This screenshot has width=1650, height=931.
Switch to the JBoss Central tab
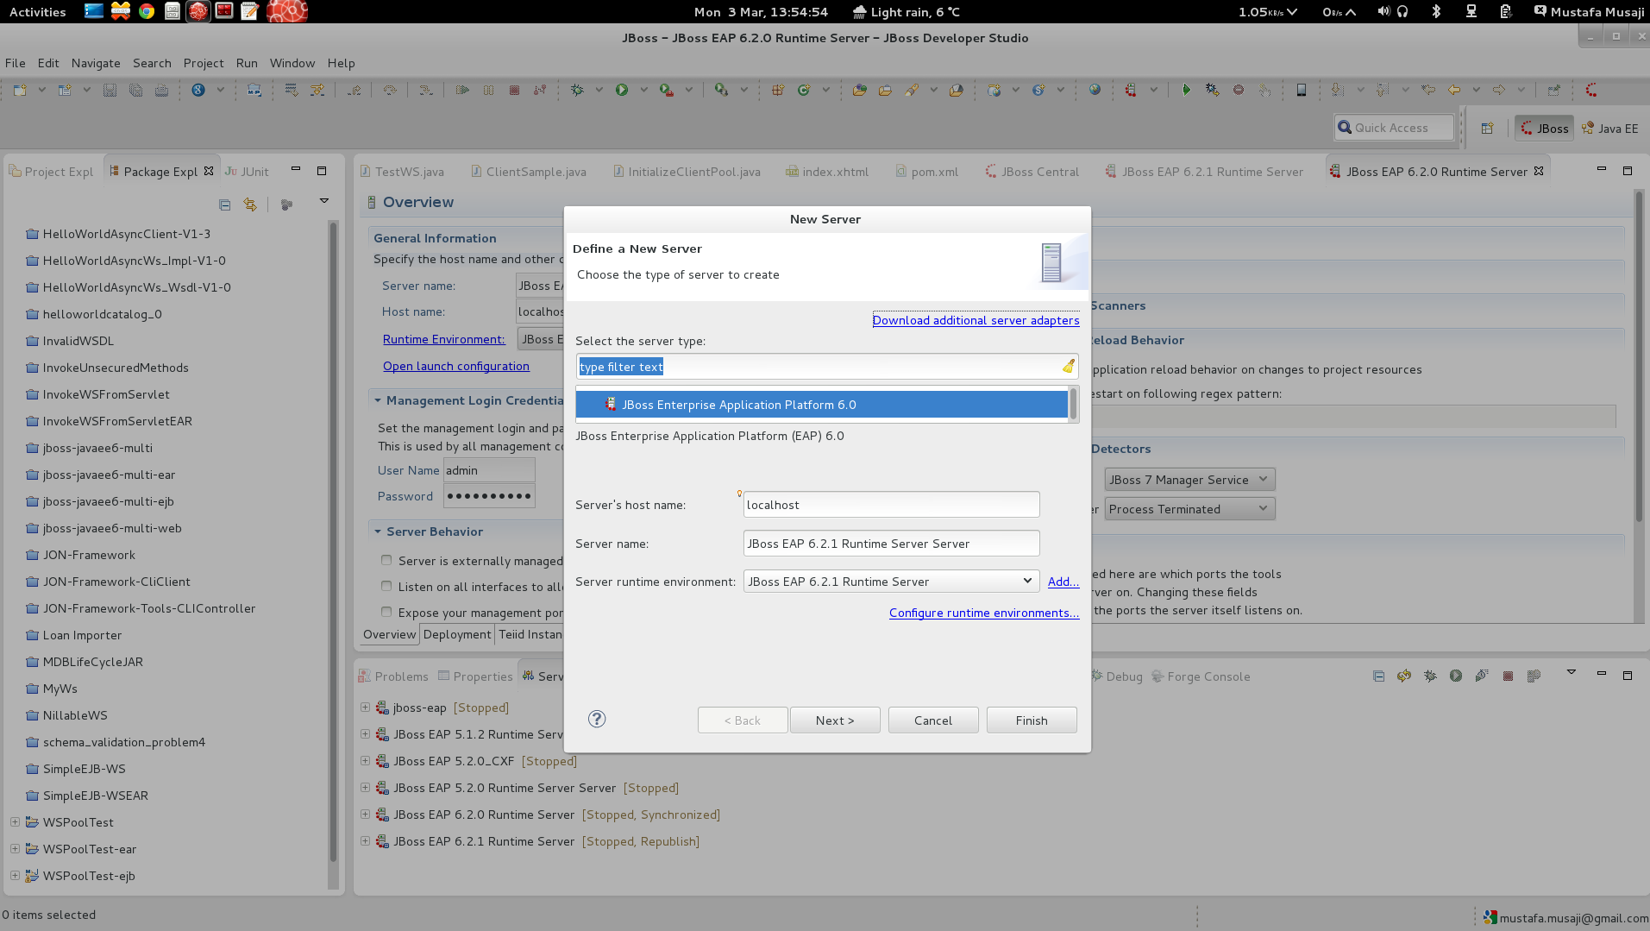coord(1032,172)
